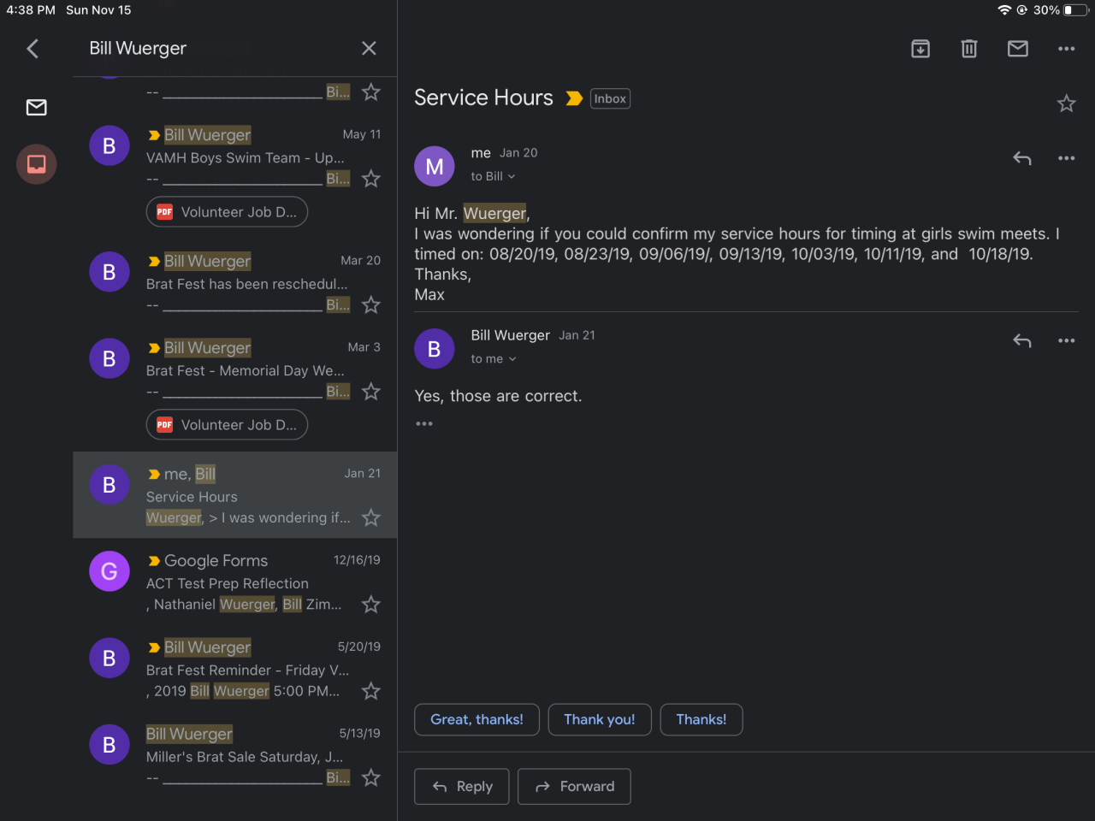The image size is (1095, 821).
Task: Clear the Bill Wuerger search
Action: click(x=369, y=49)
